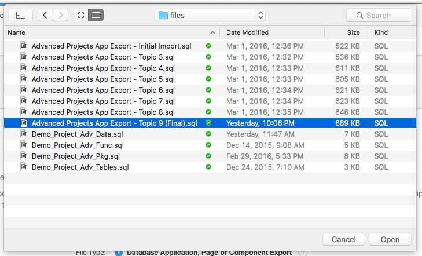Viewport: 422px width, 256px height.
Task: Click green sync checkmark for Topic 9 (Final).sql
Action: tap(208, 123)
